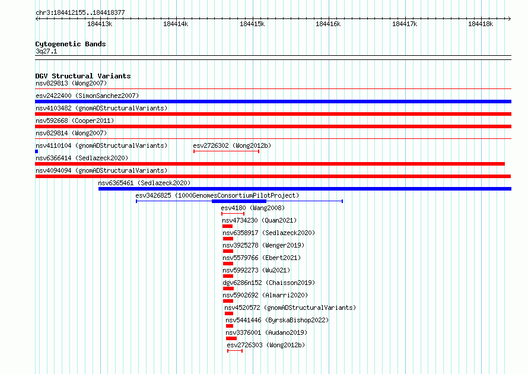Click the esv4180 thin red variant line

tap(233, 214)
